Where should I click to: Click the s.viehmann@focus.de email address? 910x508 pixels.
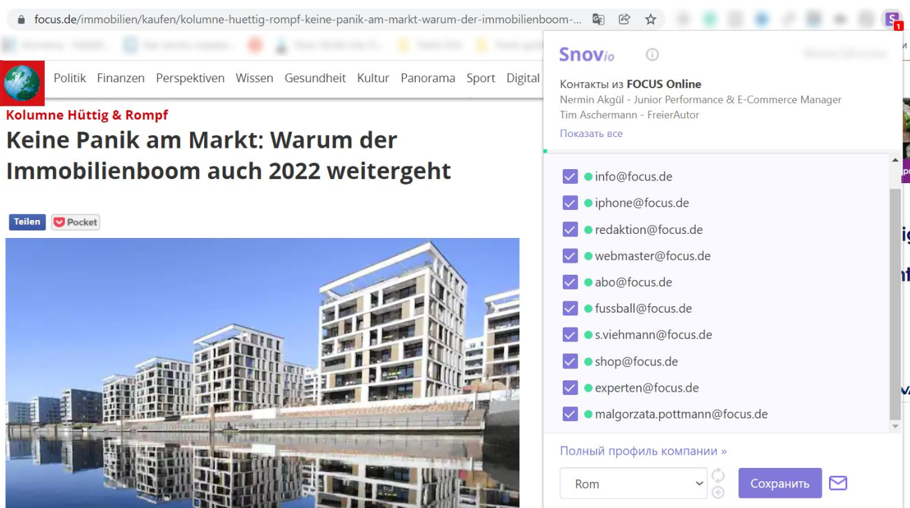coord(654,335)
